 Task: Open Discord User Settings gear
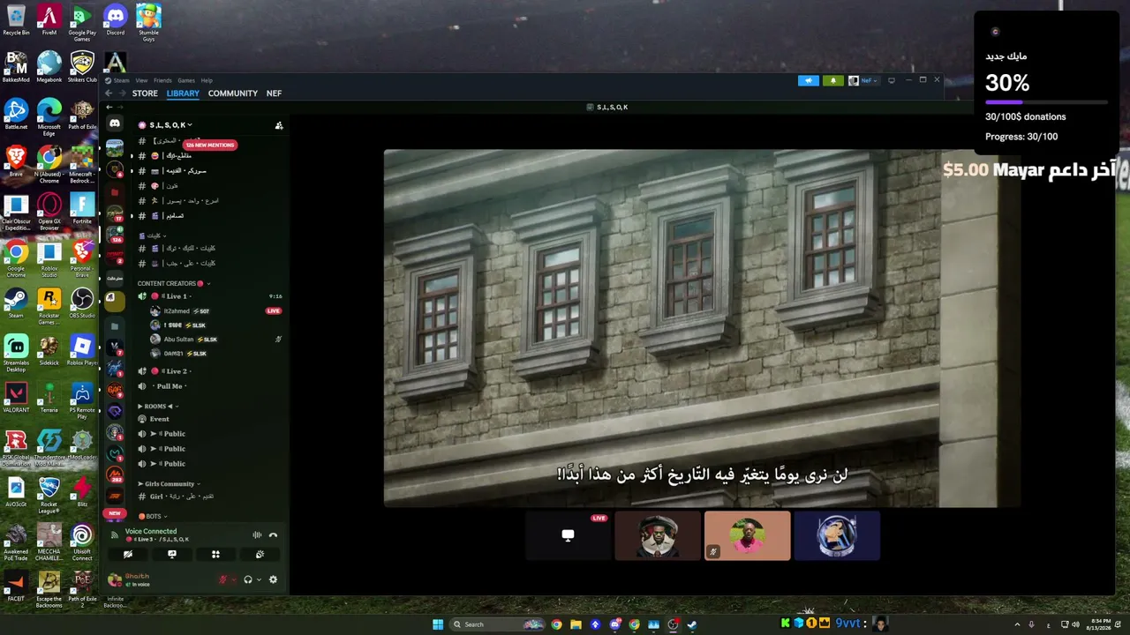[273, 579]
